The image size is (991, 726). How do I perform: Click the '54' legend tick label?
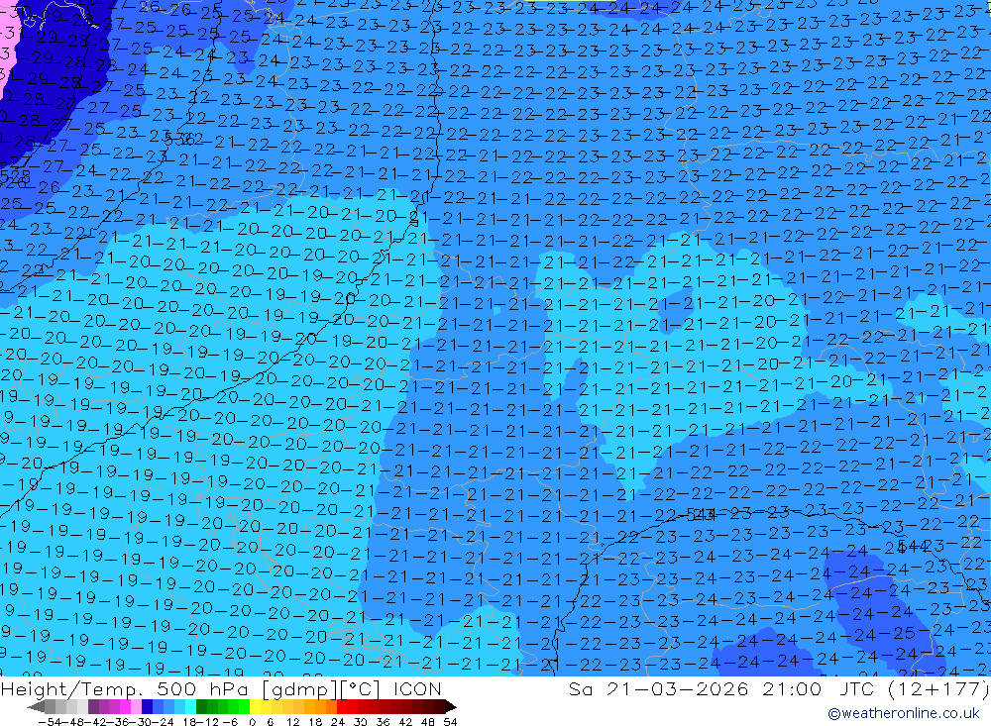[x=450, y=722]
